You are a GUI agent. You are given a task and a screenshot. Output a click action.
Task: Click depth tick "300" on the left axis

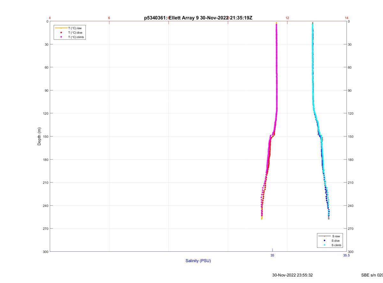tap(45, 252)
